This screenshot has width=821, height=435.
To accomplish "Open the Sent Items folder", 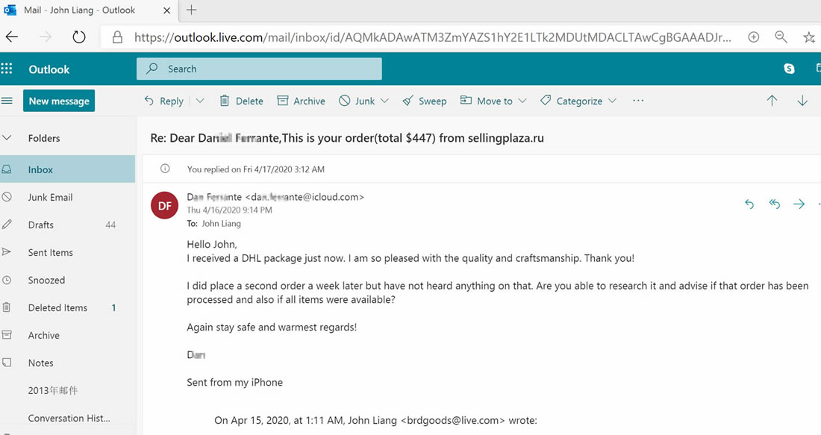I will point(50,252).
